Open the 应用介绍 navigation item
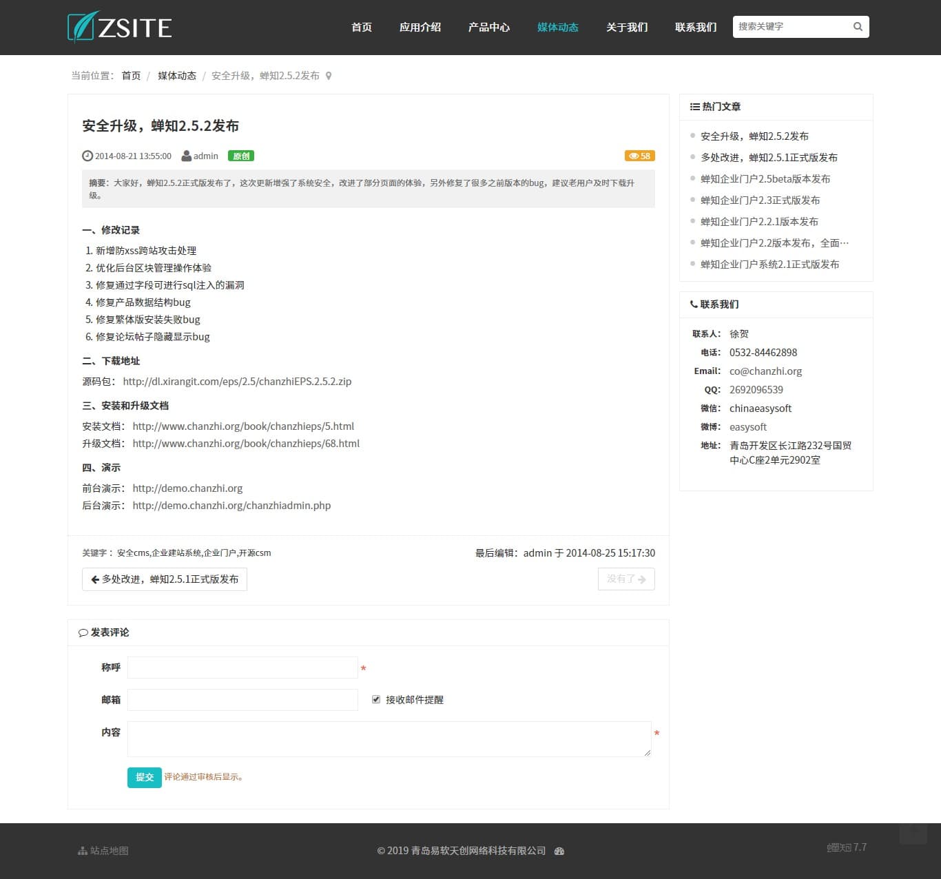The height and width of the screenshot is (879, 941). (420, 27)
